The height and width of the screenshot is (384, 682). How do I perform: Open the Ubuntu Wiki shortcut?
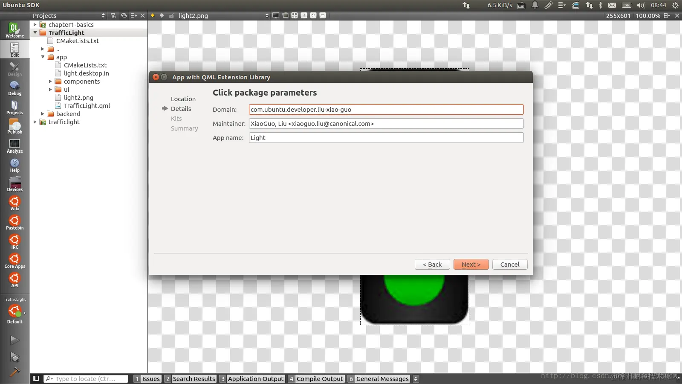[x=14, y=203]
